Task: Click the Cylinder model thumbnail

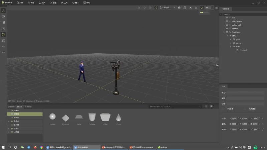Action: (x=92, y=117)
